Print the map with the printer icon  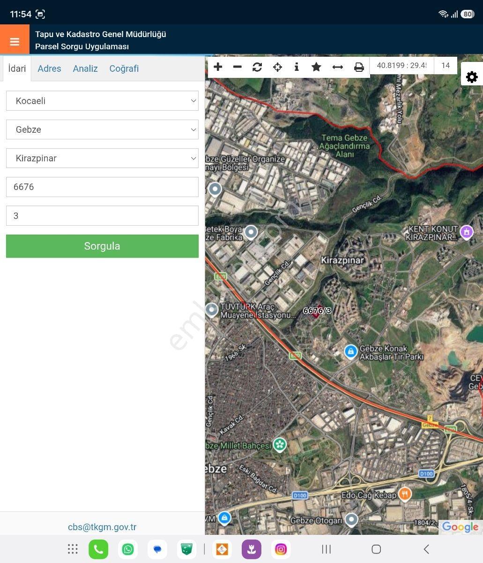tap(359, 67)
